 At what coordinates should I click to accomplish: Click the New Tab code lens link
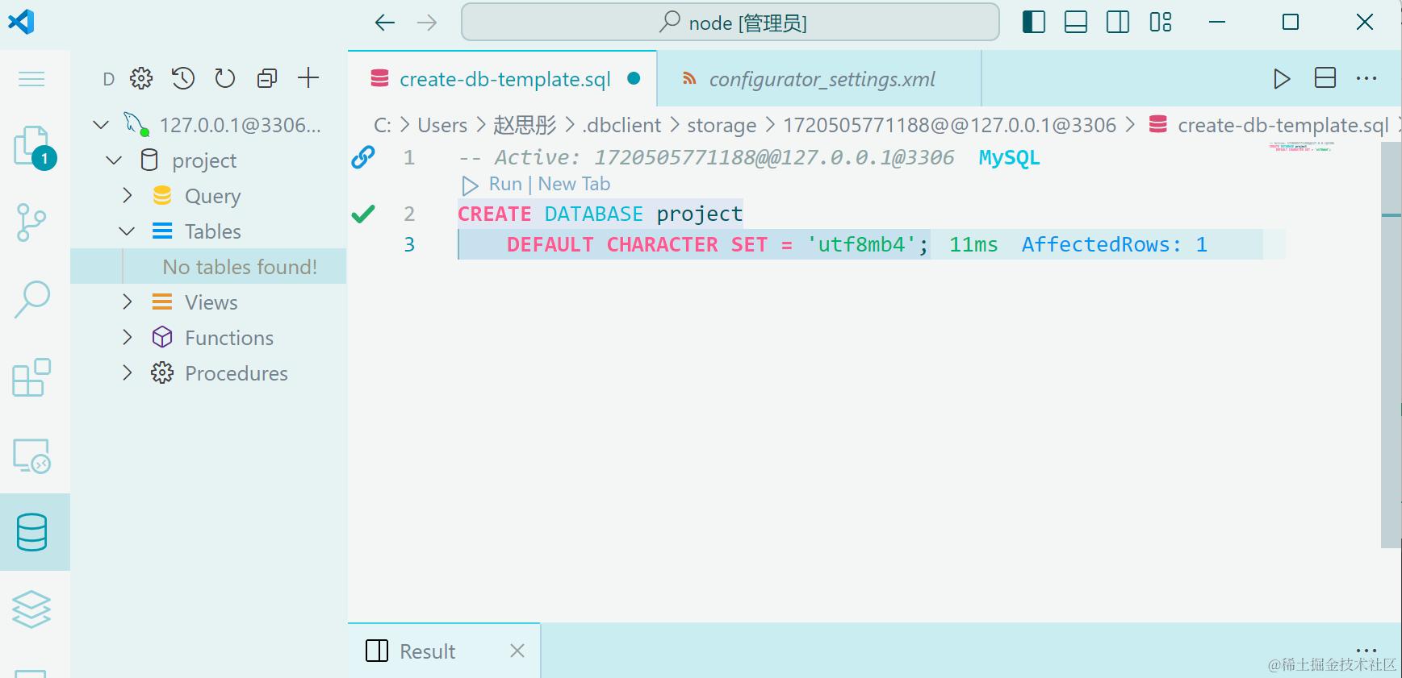click(x=574, y=185)
